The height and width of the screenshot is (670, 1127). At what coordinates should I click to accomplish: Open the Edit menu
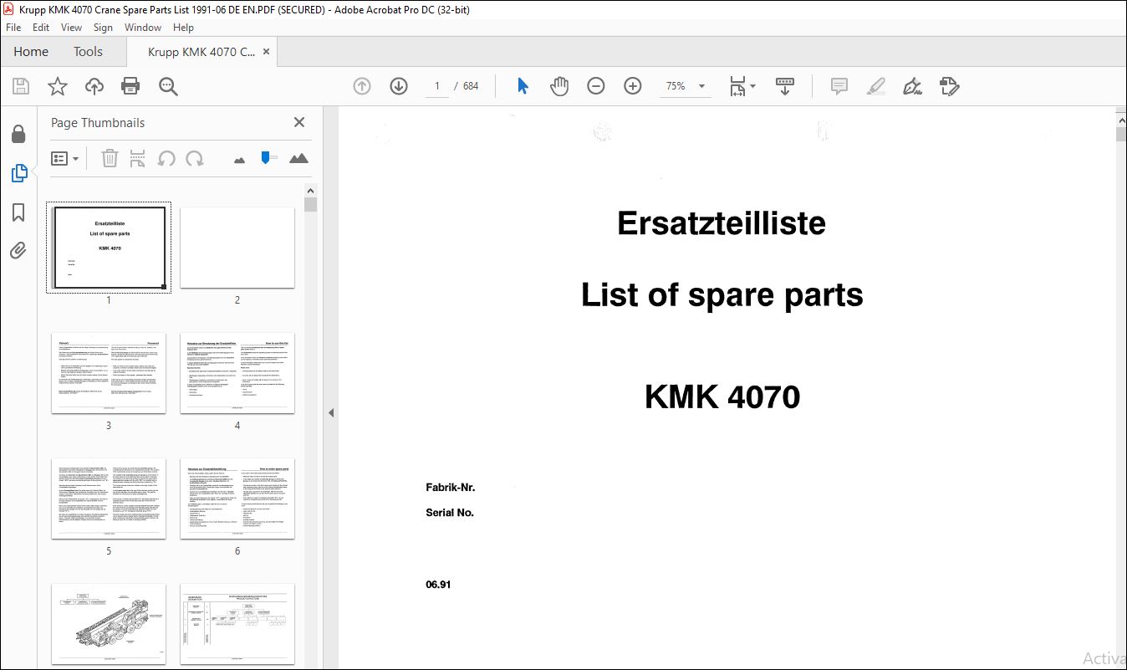click(x=41, y=28)
